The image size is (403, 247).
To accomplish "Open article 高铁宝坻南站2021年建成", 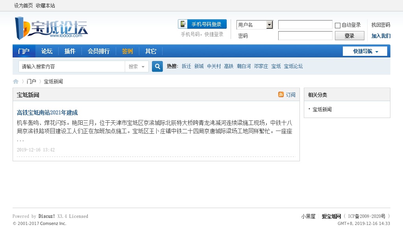I will tap(47, 112).
